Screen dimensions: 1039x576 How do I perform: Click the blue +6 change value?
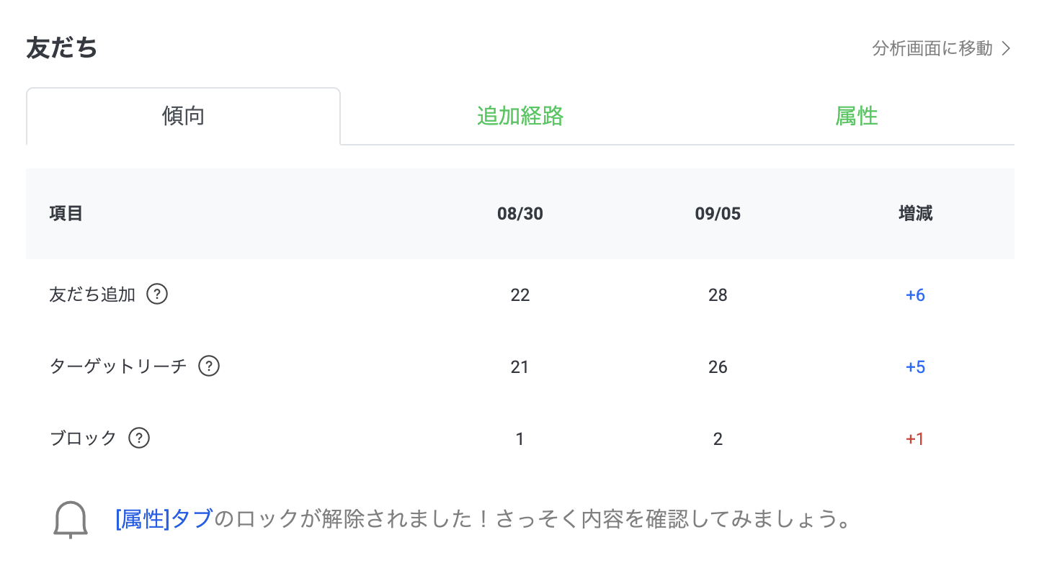915,295
